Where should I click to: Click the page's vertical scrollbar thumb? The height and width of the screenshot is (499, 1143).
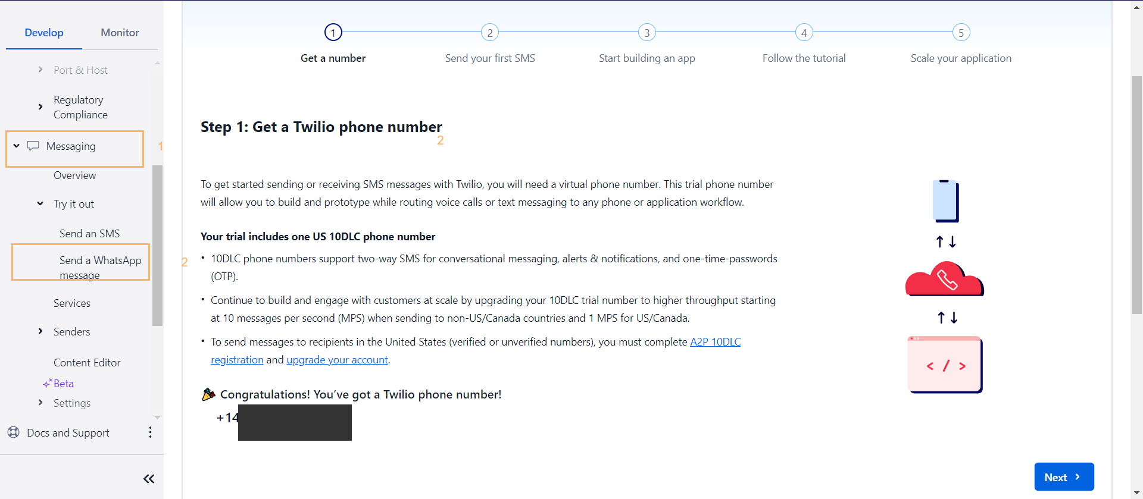(1136, 195)
